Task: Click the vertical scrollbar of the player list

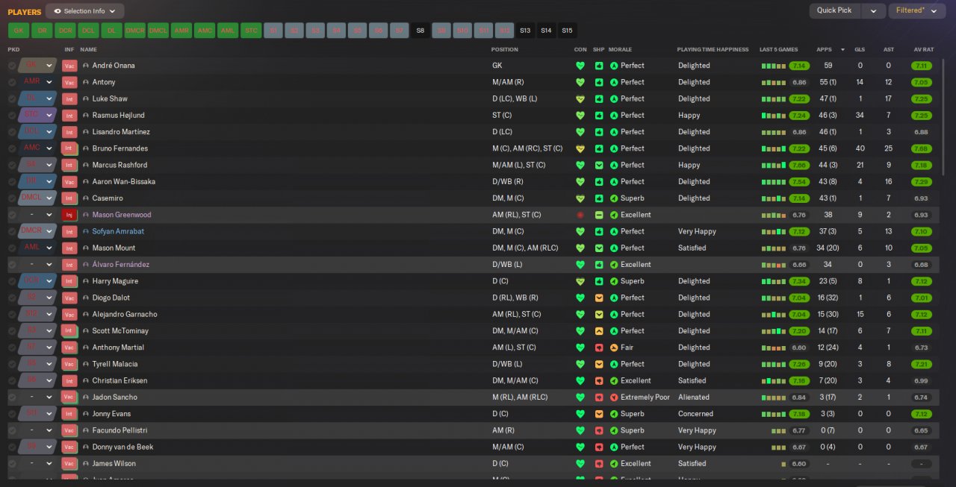Action: [x=944, y=116]
